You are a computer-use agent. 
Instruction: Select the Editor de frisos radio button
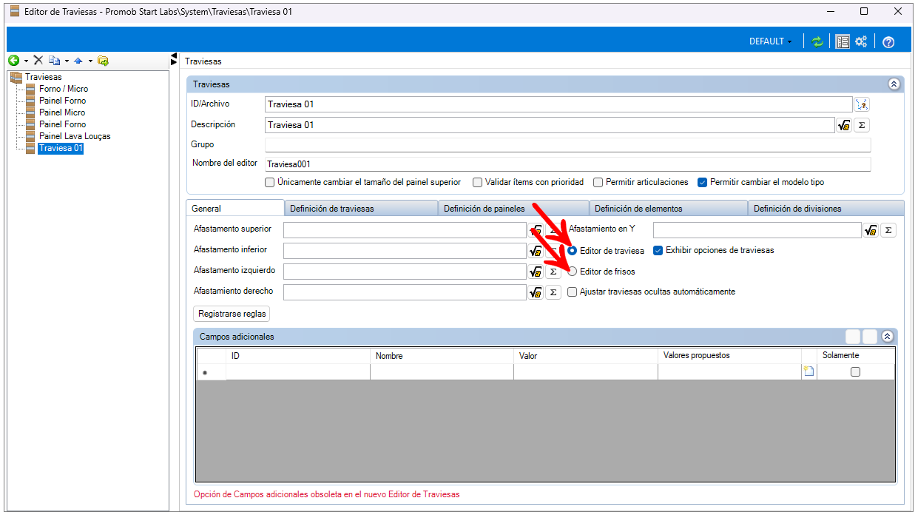pos(573,272)
